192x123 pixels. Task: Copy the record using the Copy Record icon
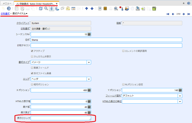[22, 9]
